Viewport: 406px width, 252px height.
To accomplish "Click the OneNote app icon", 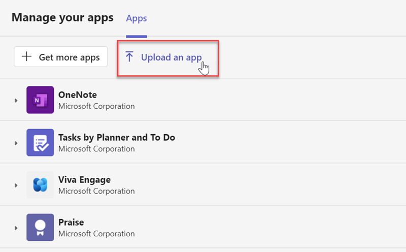I will [x=40, y=100].
